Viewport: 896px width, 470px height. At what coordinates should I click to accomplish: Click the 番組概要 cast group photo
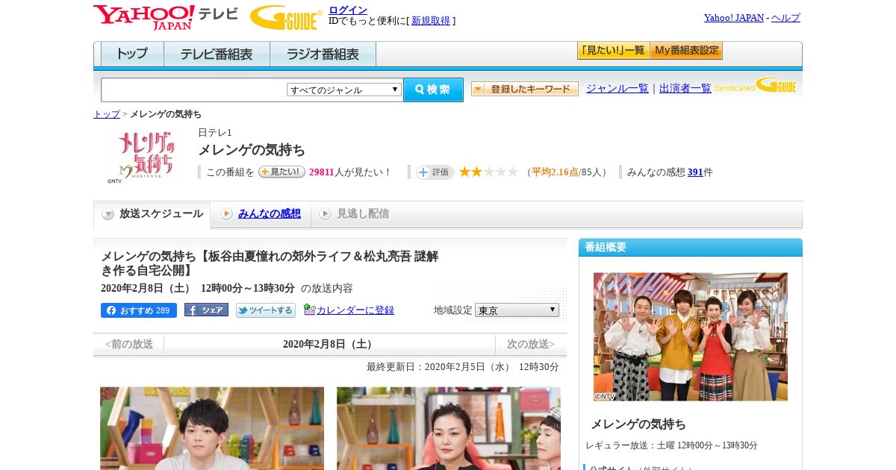pyautogui.click(x=691, y=336)
